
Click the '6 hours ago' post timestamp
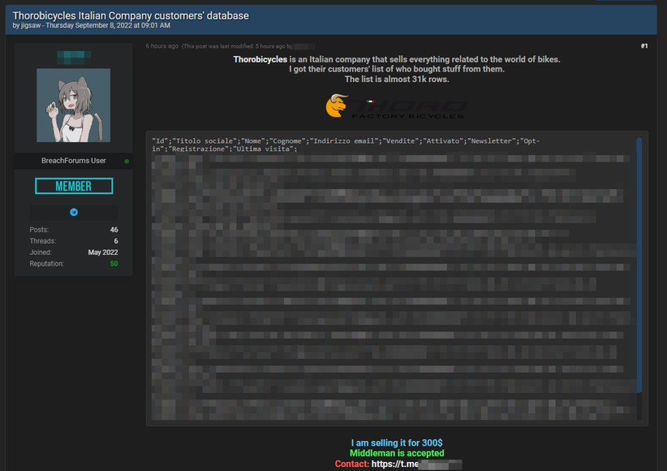[x=162, y=46]
